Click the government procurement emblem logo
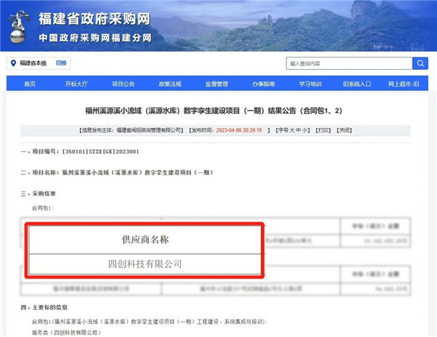 (19, 27)
